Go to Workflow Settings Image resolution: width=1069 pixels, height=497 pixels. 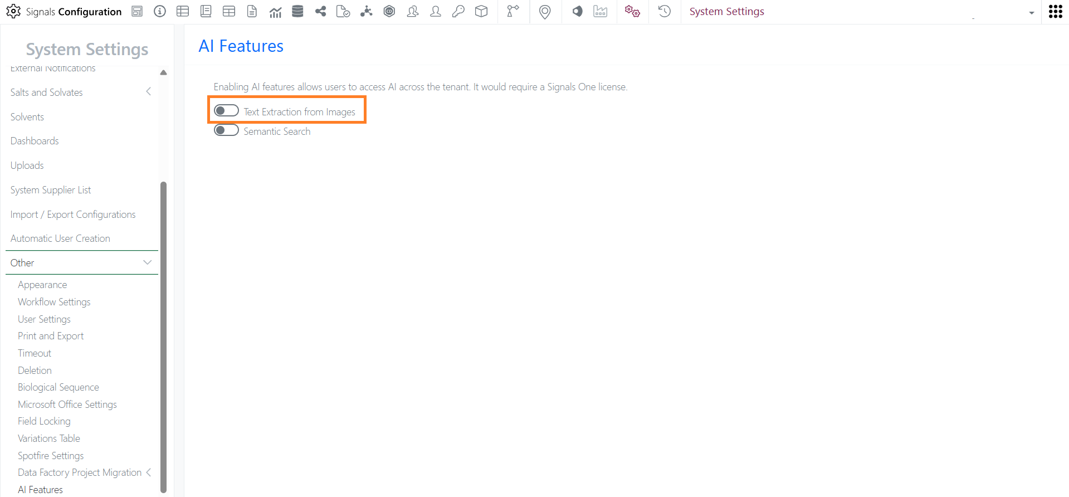click(x=54, y=302)
